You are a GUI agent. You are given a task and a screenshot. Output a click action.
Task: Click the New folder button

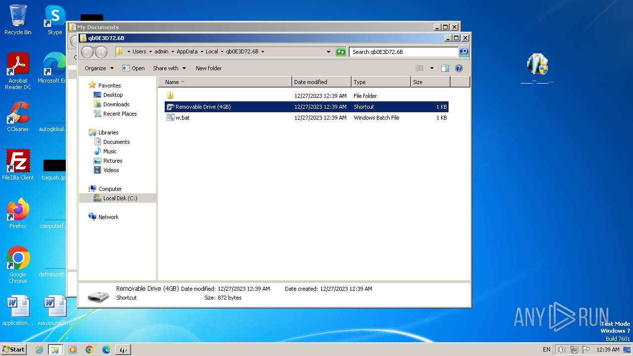209,68
